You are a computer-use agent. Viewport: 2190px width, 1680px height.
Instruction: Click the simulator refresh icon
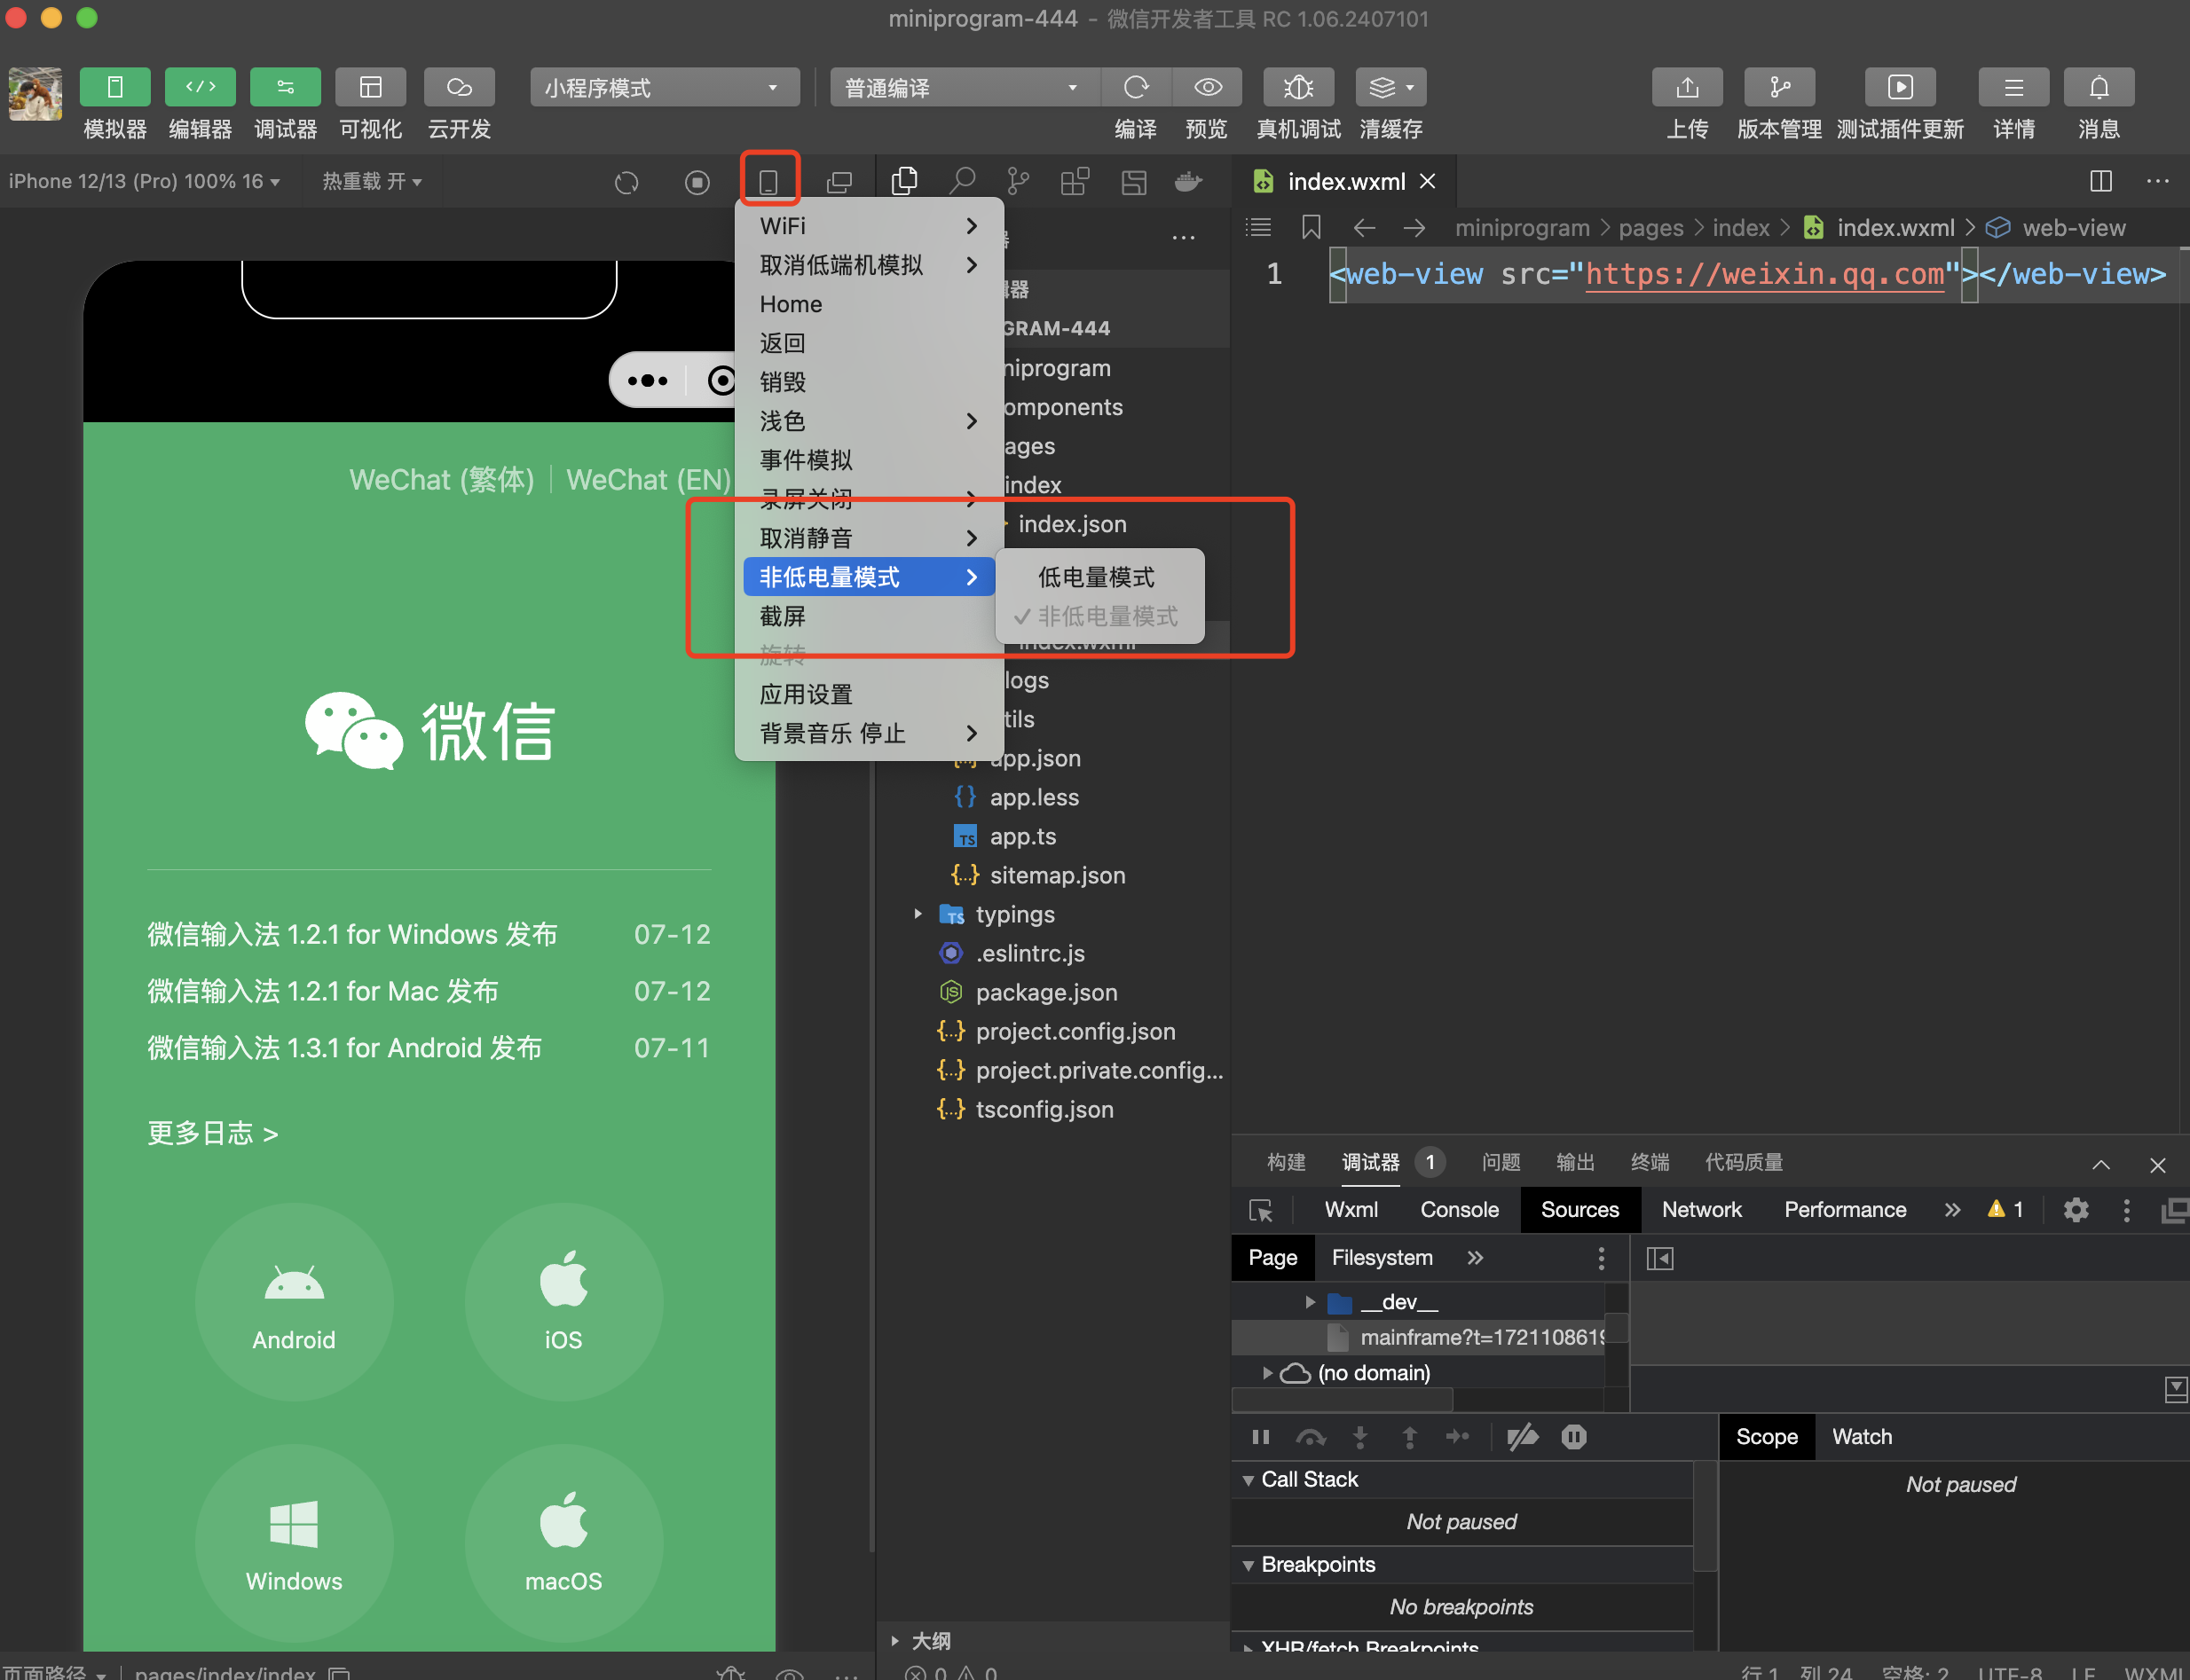pyautogui.click(x=626, y=182)
